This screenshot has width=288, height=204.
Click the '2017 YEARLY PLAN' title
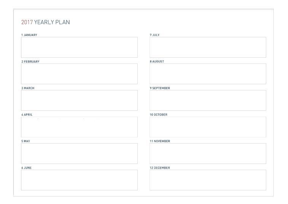[x=45, y=22]
